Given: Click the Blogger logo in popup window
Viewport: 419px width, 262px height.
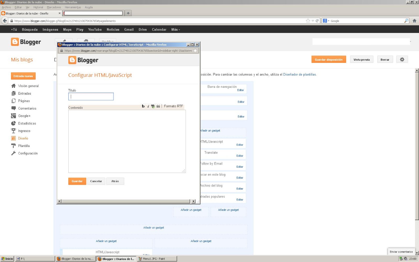Looking at the screenshot, I should (83, 60).
